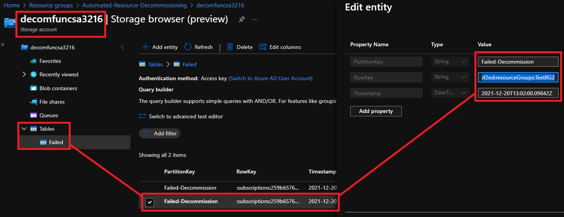Open the decomfuncsa3216 breadcrumb link

(x=220, y=5)
